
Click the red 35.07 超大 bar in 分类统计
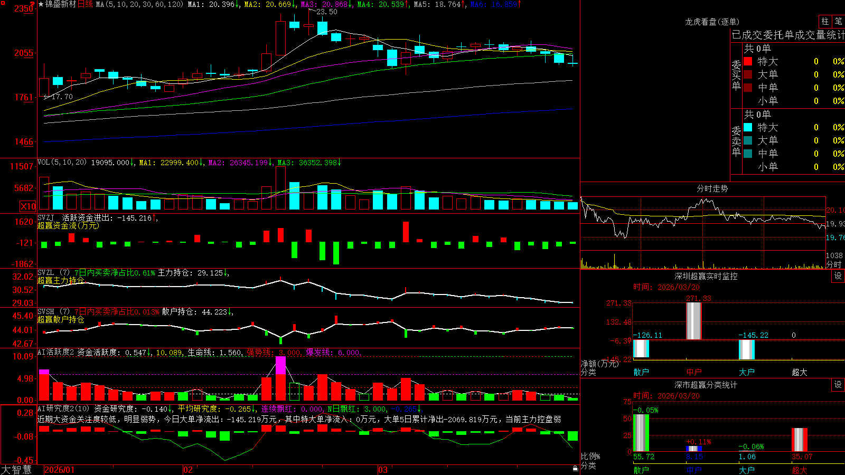(x=800, y=440)
